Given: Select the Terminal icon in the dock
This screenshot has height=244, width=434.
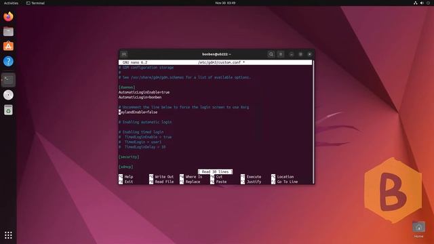Looking at the screenshot, I should (x=8, y=80).
